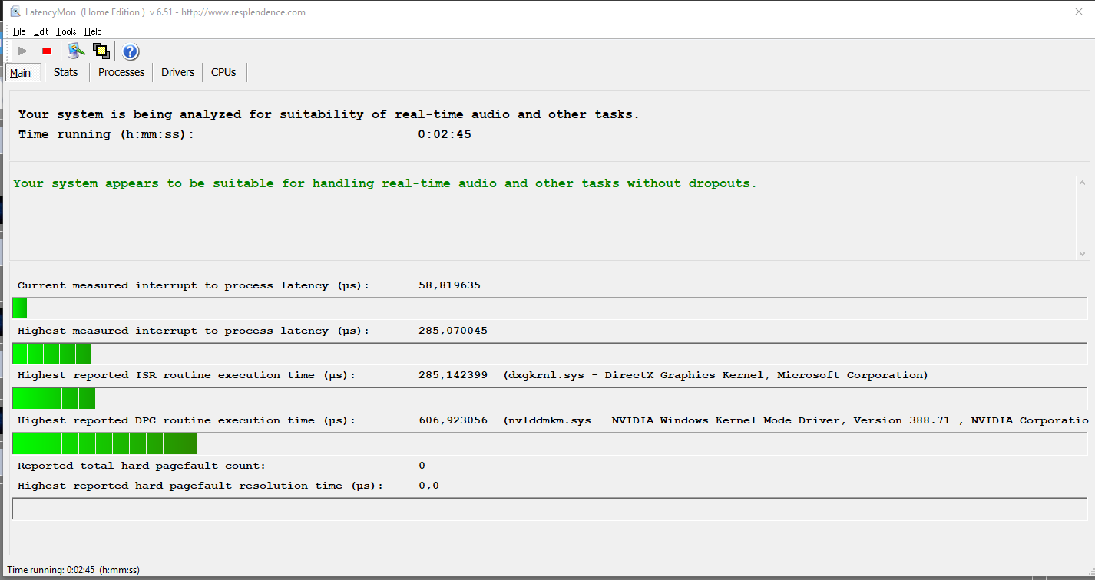Screen dimensions: 1095x580
Task: Close the LatencyMon window
Action: 1078,12
